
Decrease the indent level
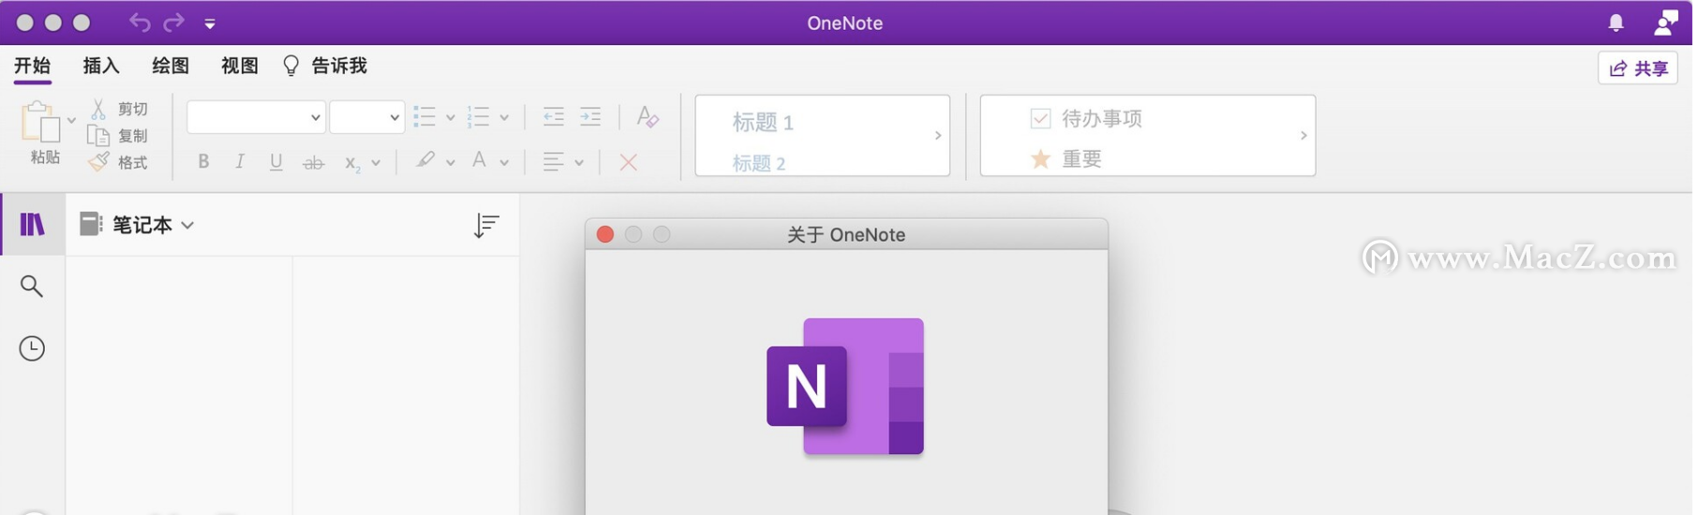pos(554,117)
